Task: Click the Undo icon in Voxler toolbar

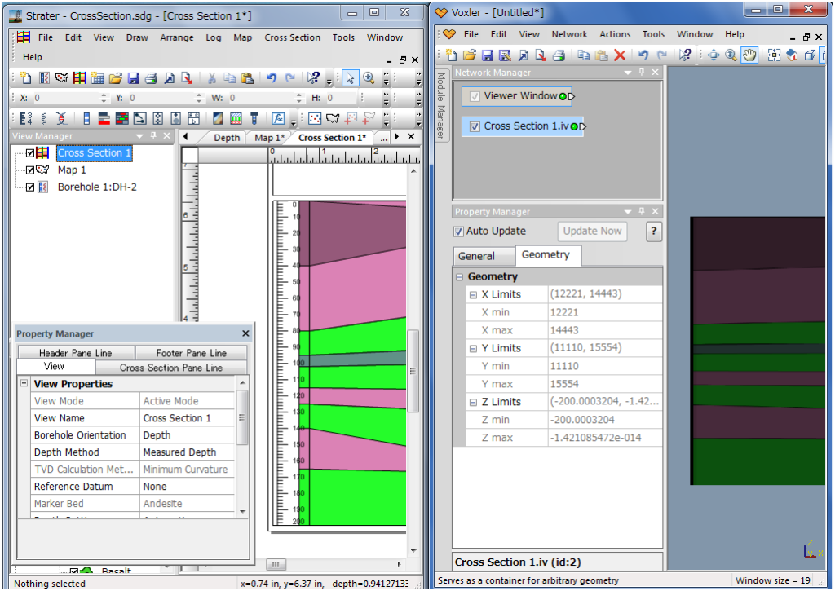Action: tap(643, 55)
